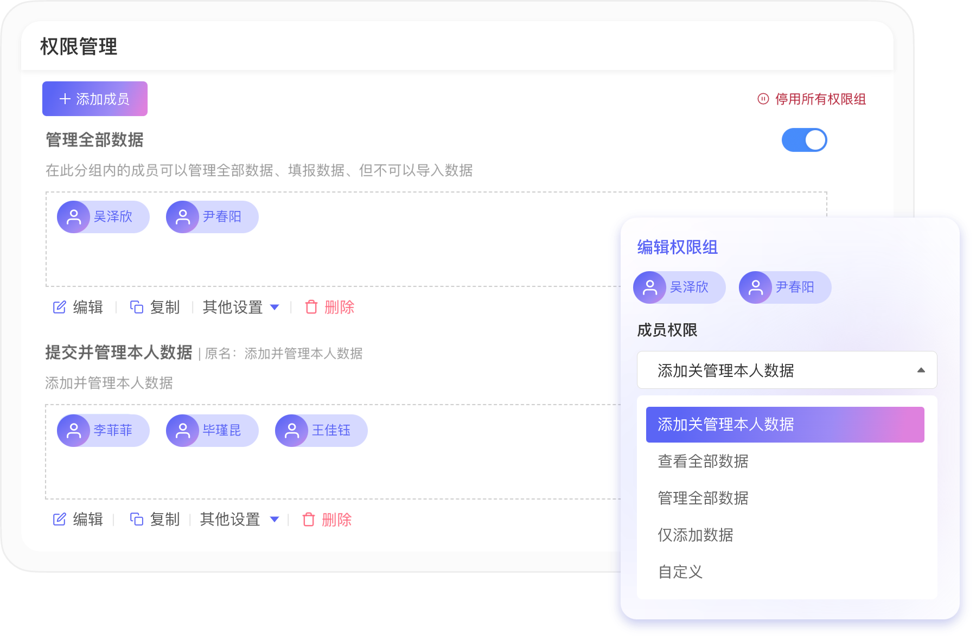This screenshot has height=640, width=976.
Task: Select member chip 李菲菲
Action: pos(103,431)
